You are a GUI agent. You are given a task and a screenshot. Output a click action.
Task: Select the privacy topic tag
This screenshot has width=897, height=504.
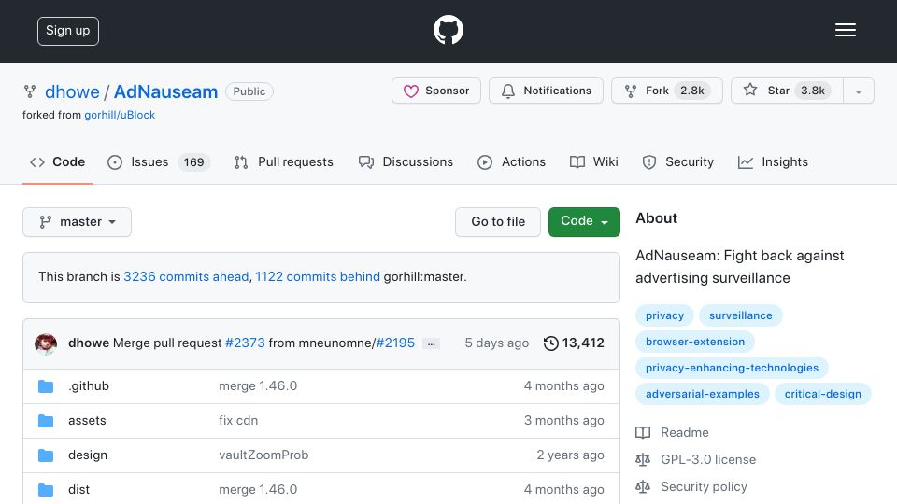point(664,315)
